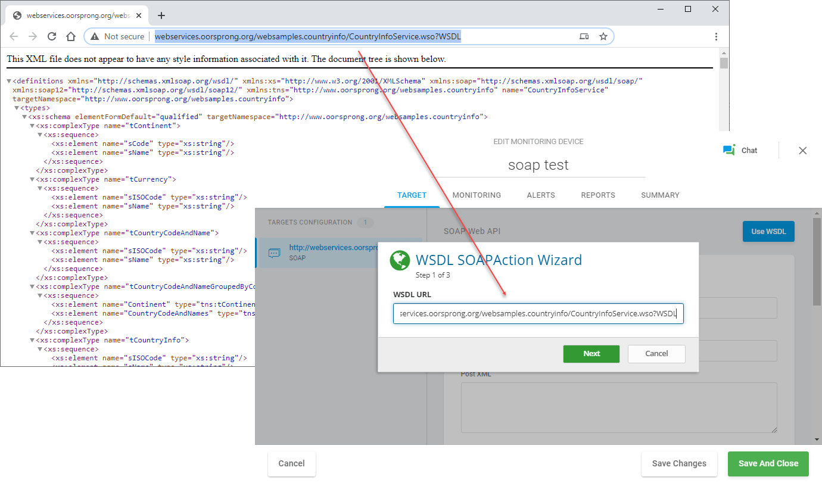822x483 pixels.
Task: Click the Chat icon
Action: pos(729,150)
